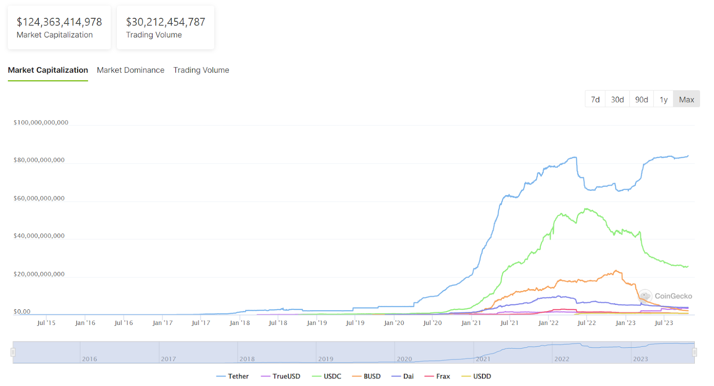
Task: Toggle the Frax series in legend
Action: (437, 376)
